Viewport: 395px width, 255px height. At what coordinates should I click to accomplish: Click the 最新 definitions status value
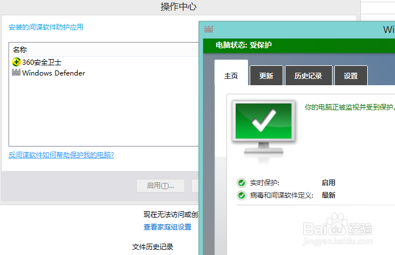[329, 195]
